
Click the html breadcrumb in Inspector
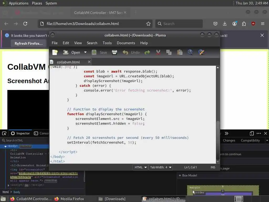pos(6,192)
